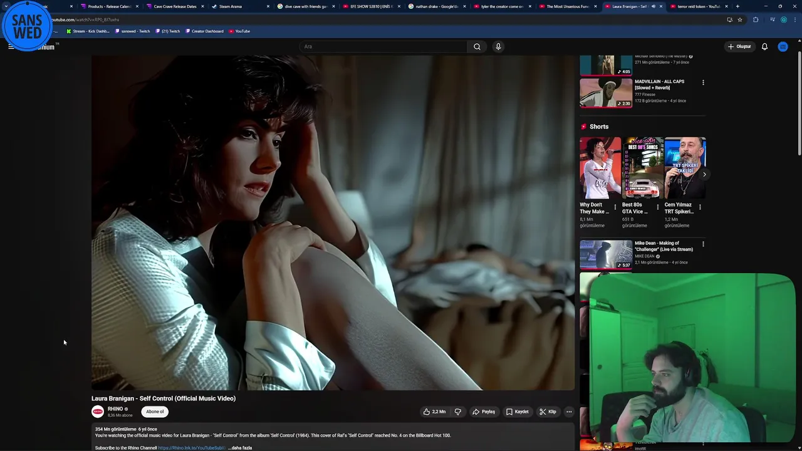
Task: Open options for the Mike Dean Challenger video
Action: click(703, 244)
